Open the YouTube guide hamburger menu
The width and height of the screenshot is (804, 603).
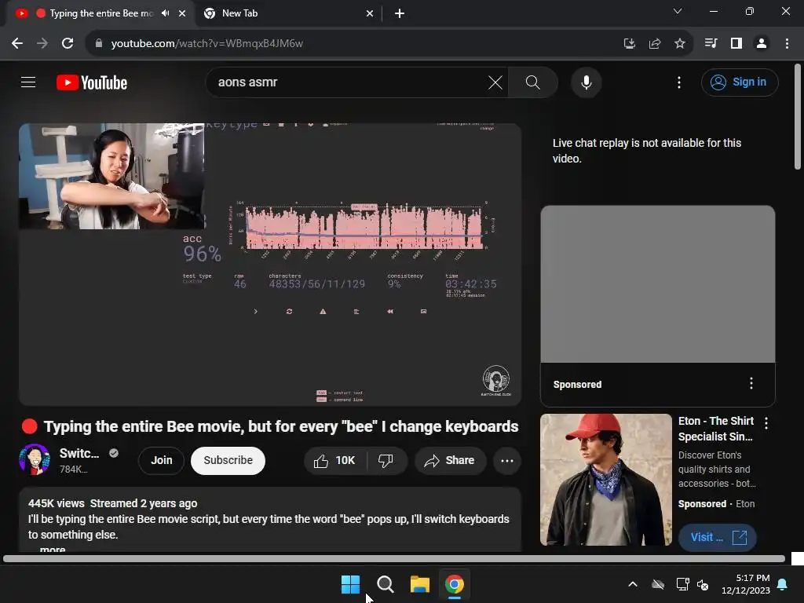tap(28, 82)
